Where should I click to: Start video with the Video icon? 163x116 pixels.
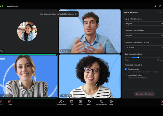[10, 101]
